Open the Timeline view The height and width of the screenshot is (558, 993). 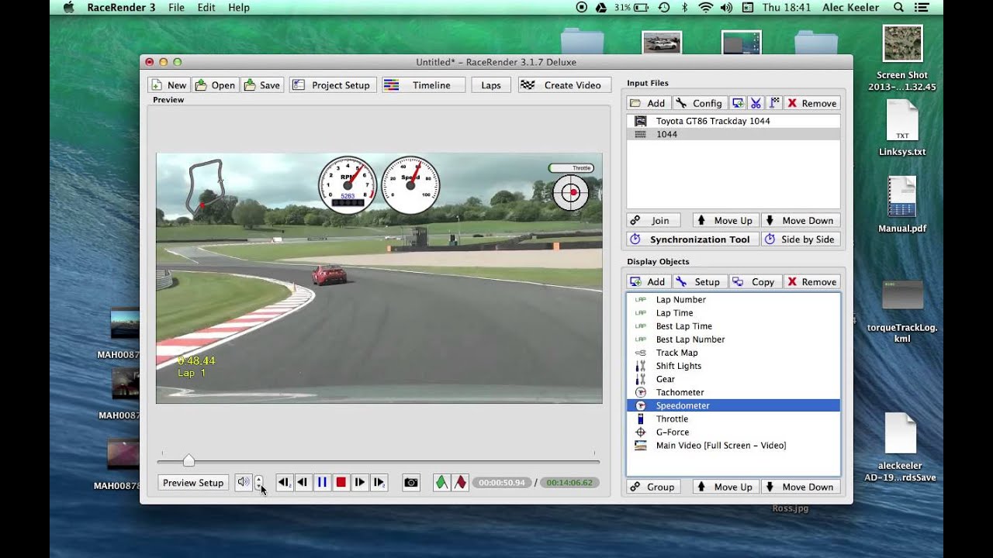[424, 85]
